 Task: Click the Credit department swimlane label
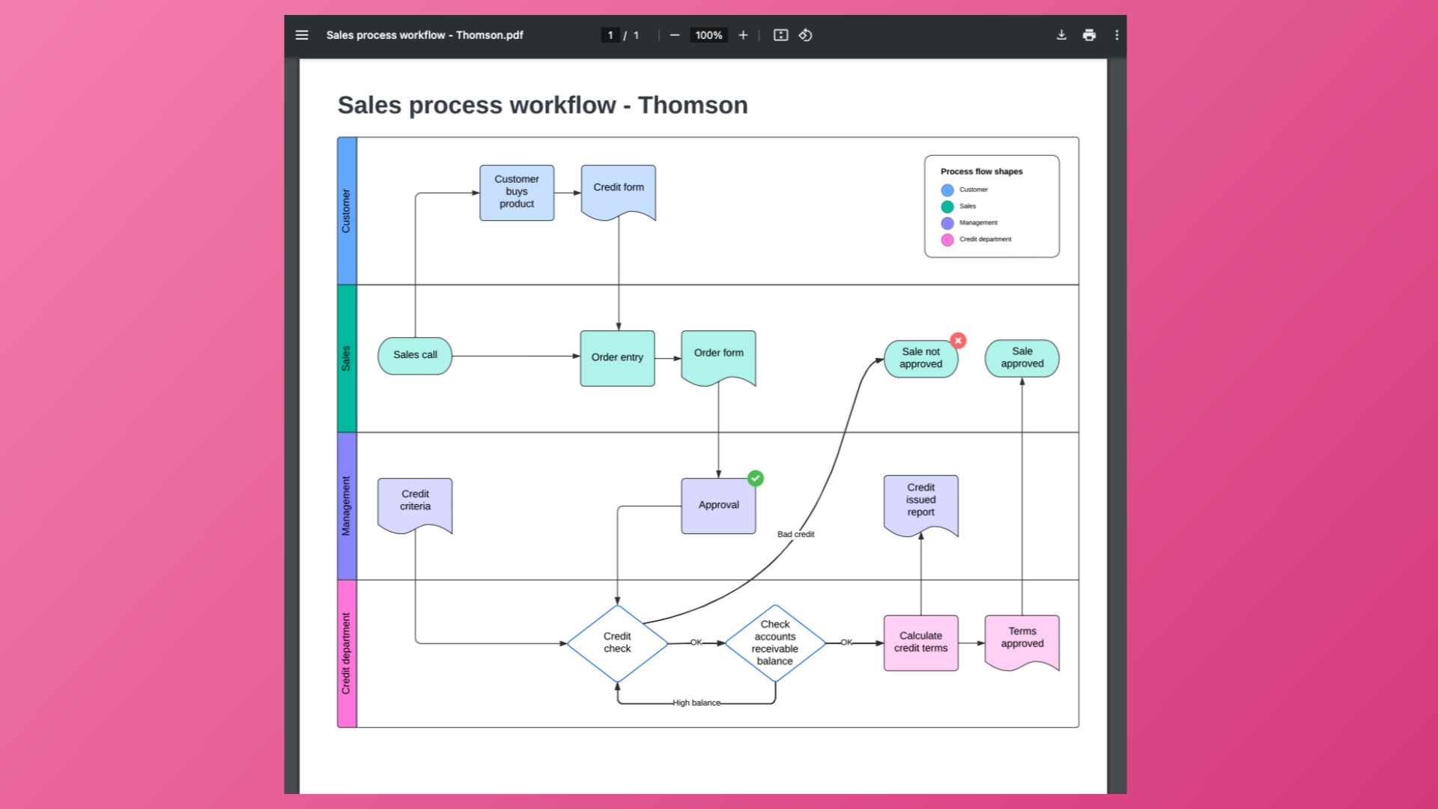pos(346,653)
